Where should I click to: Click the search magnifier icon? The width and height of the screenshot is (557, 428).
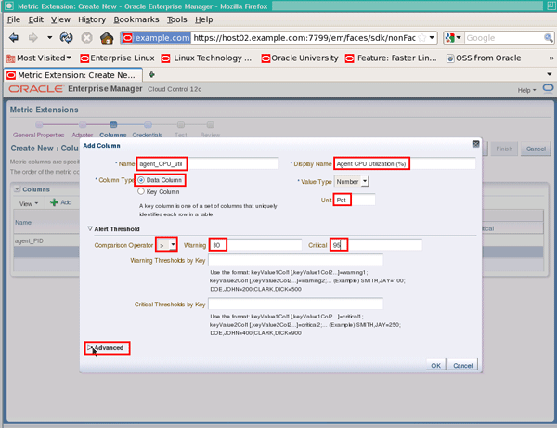click(548, 38)
